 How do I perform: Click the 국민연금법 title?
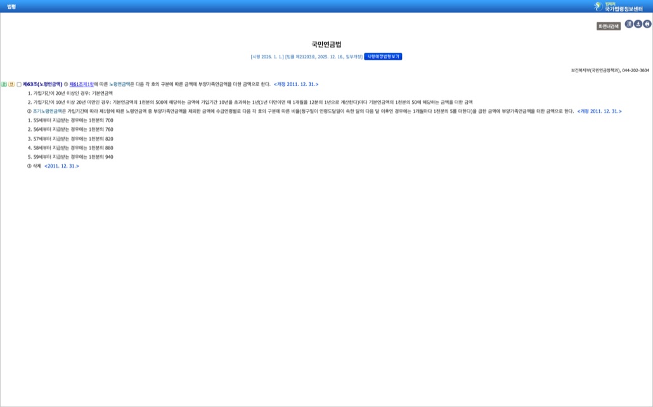[326, 44]
